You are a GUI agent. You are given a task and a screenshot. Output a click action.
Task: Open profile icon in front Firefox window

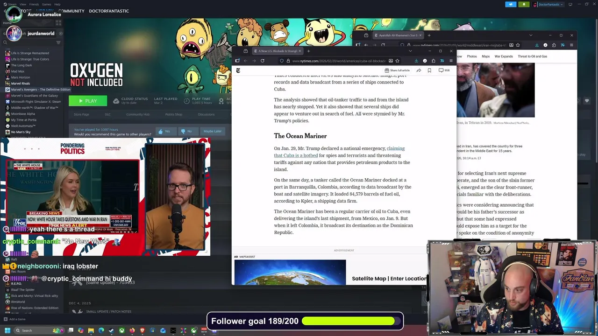tap(425, 61)
